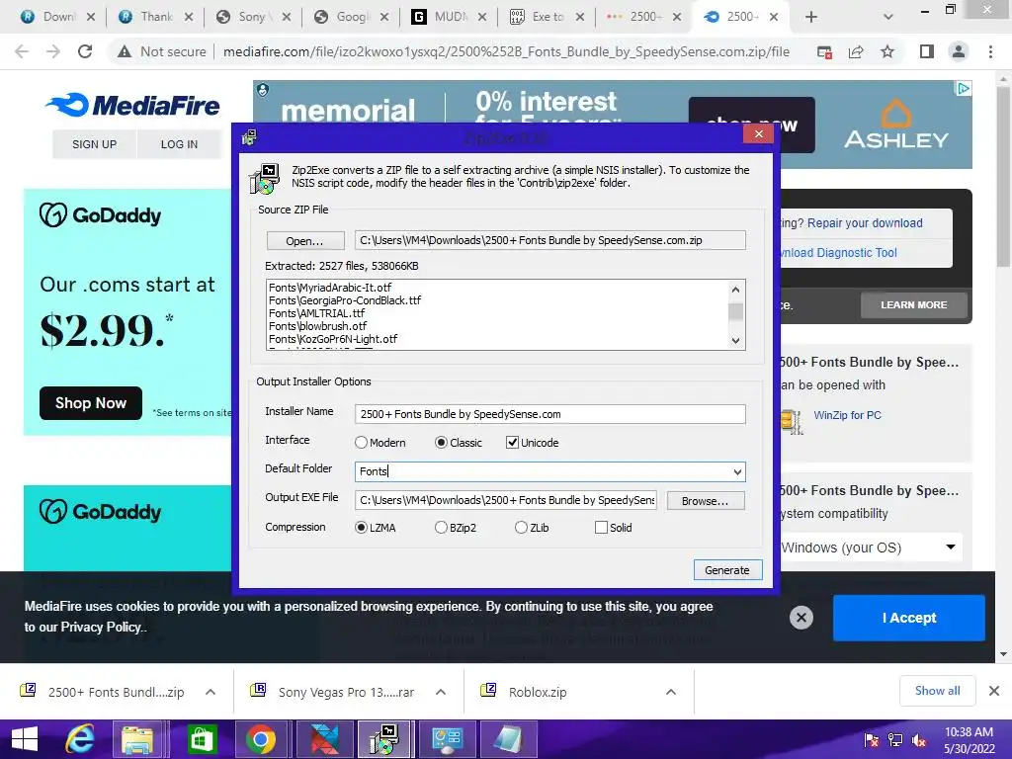Click the LEARN MORE button
This screenshot has height=759, width=1012.
pos(914,304)
